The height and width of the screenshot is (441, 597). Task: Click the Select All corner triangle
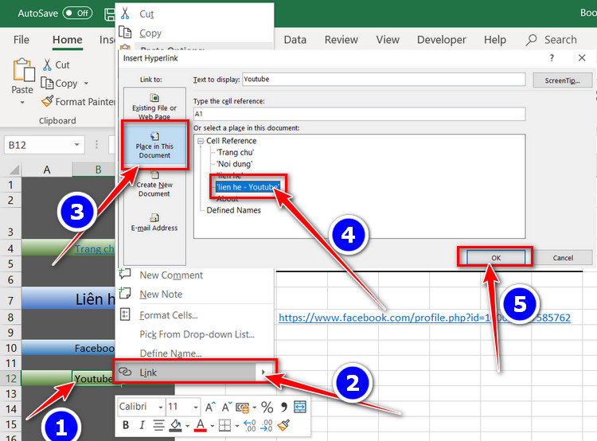click(14, 170)
